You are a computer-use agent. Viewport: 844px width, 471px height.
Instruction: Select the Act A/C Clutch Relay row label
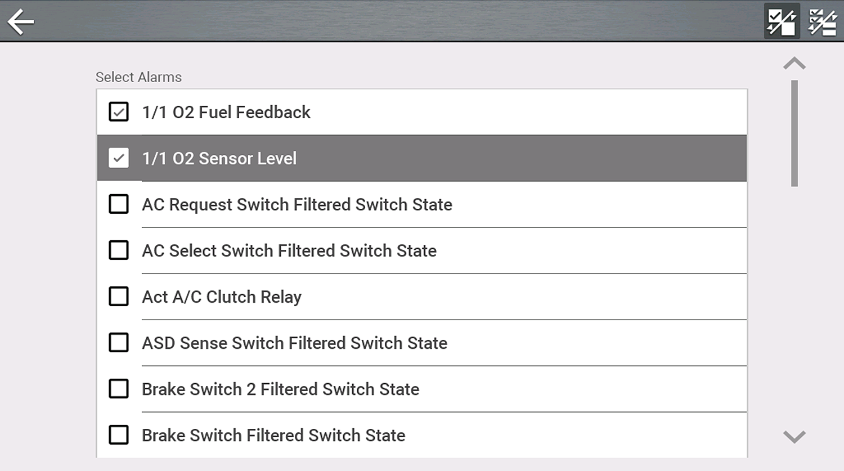click(x=222, y=297)
